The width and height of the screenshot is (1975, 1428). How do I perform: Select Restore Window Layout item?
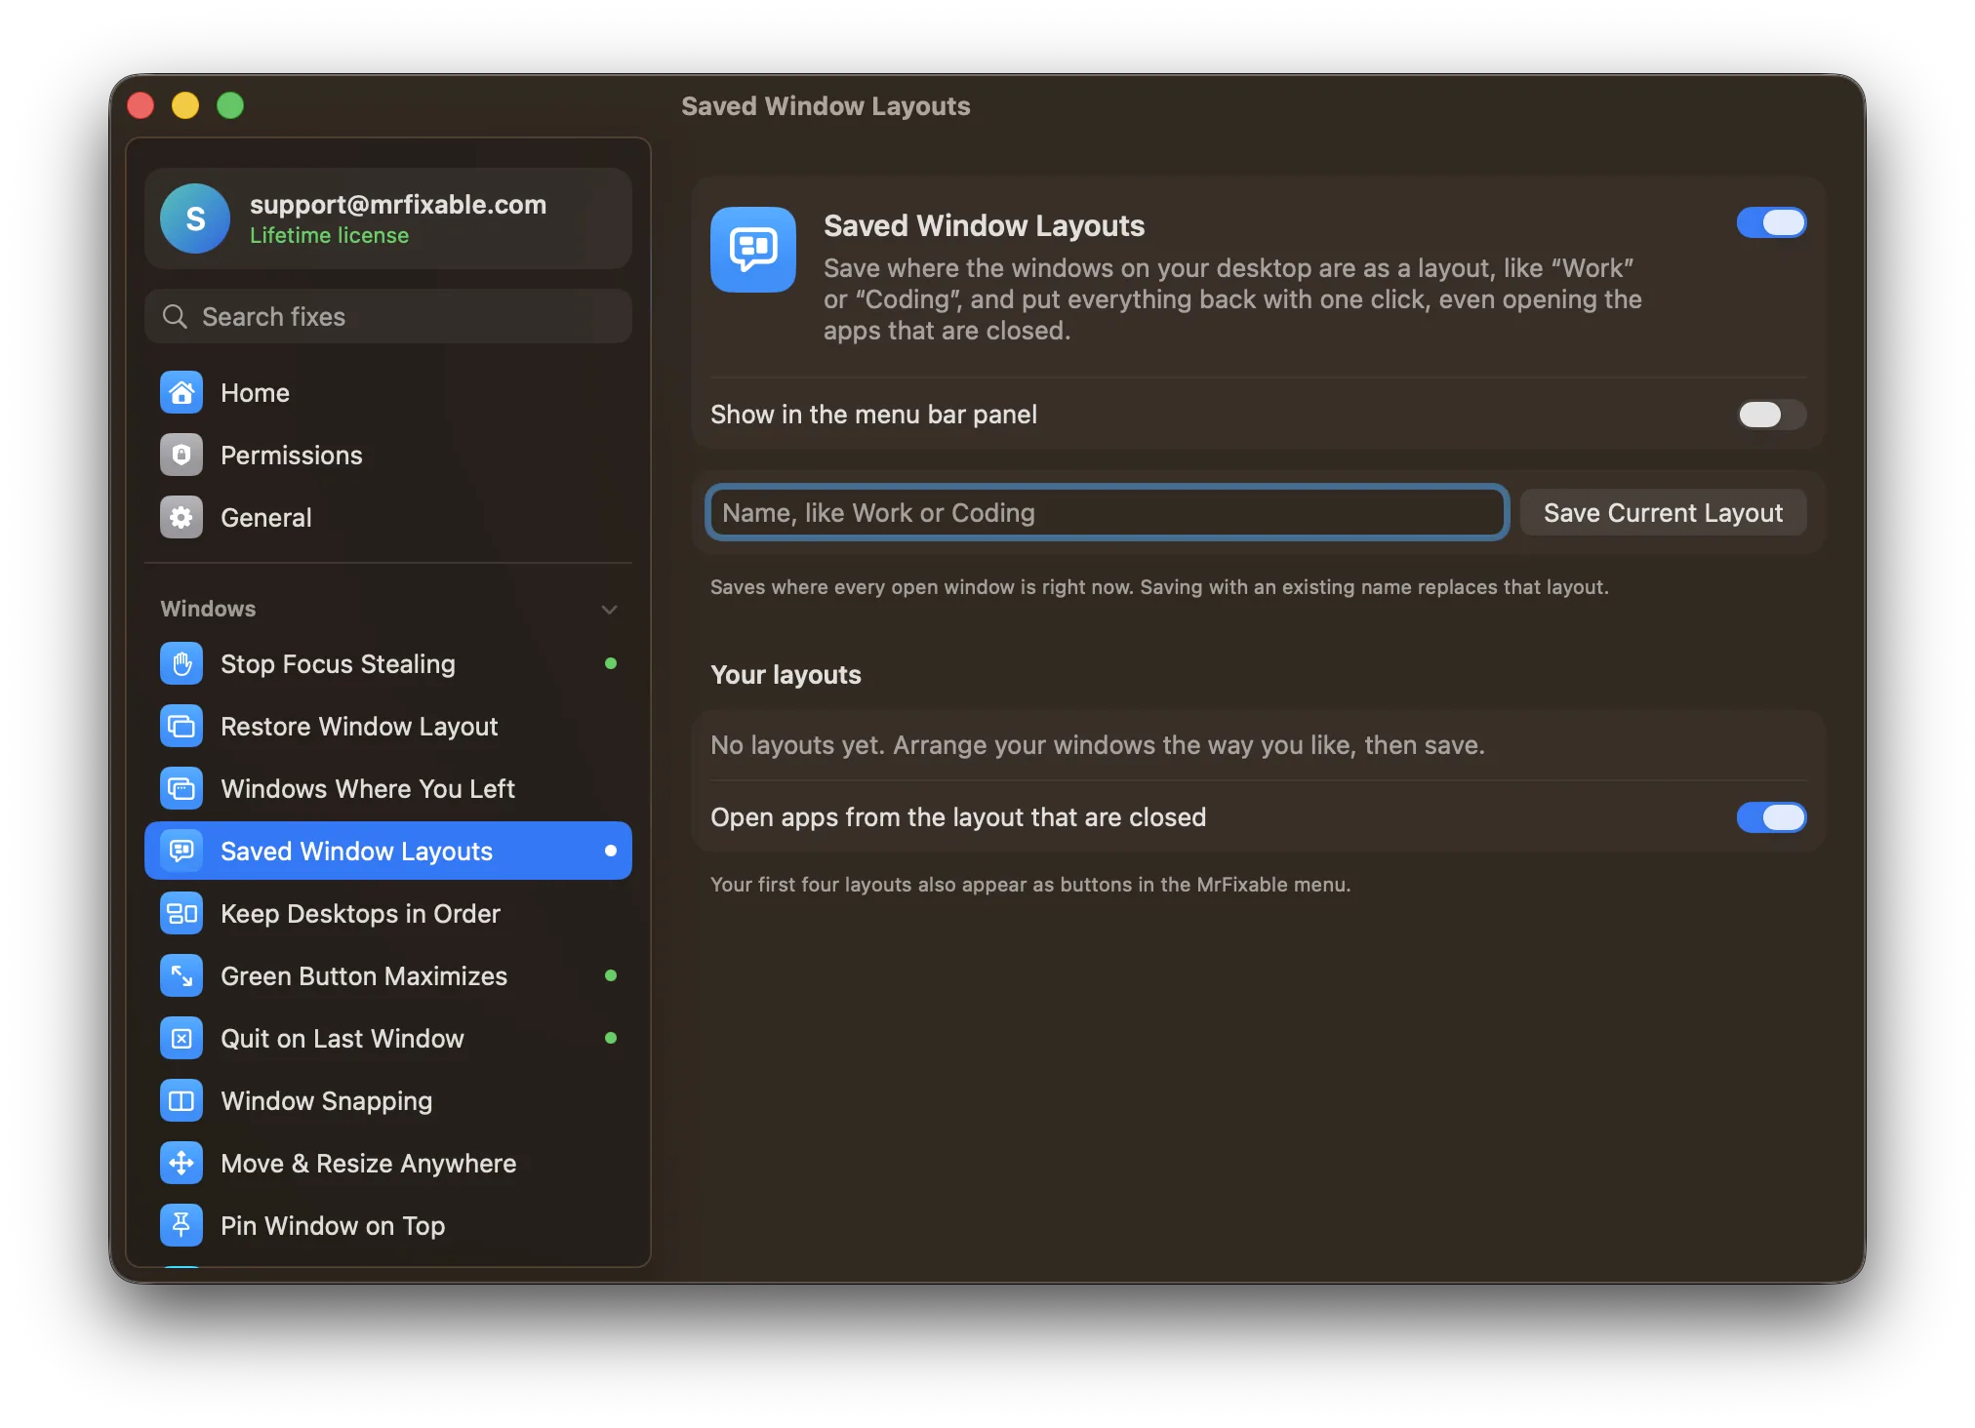(x=388, y=727)
